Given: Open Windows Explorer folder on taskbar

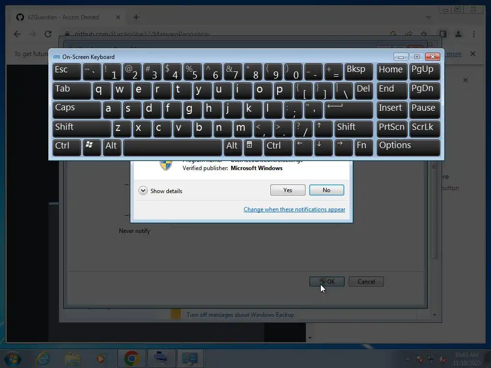Looking at the screenshot, I should 72,358.
